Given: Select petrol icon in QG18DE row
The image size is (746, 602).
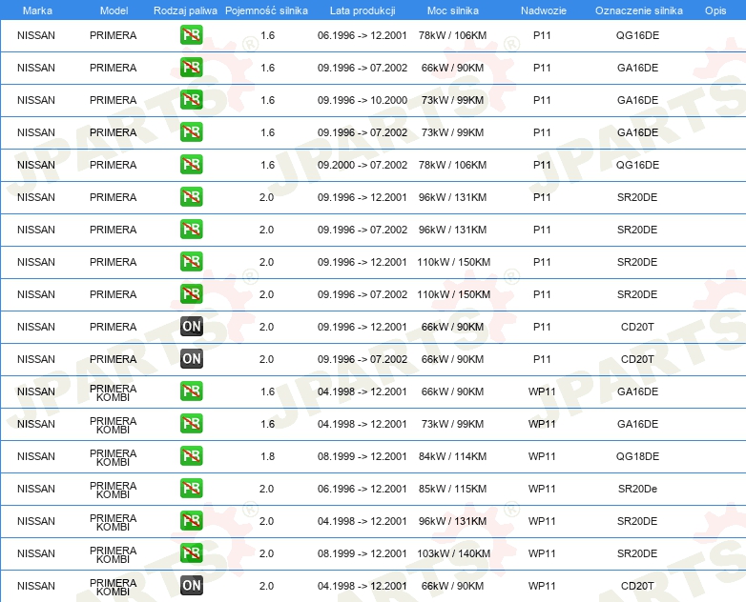Looking at the screenshot, I should pos(191,455).
